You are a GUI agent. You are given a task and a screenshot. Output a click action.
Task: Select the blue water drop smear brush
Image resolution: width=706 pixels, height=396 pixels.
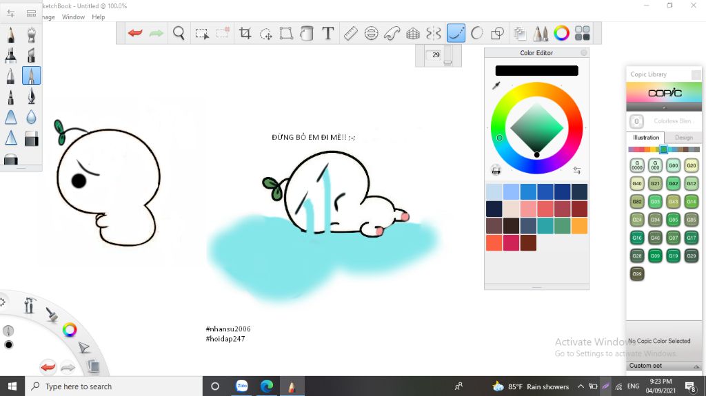point(31,117)
